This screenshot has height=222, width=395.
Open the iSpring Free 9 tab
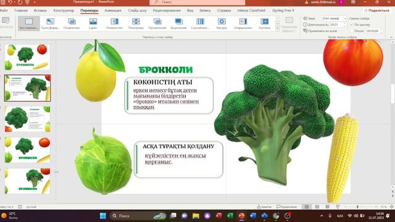tap(283, 10)
